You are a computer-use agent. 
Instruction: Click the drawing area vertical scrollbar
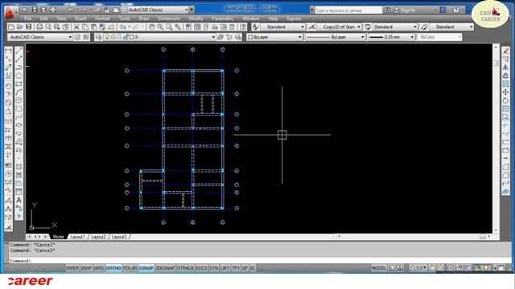point(496,139)
